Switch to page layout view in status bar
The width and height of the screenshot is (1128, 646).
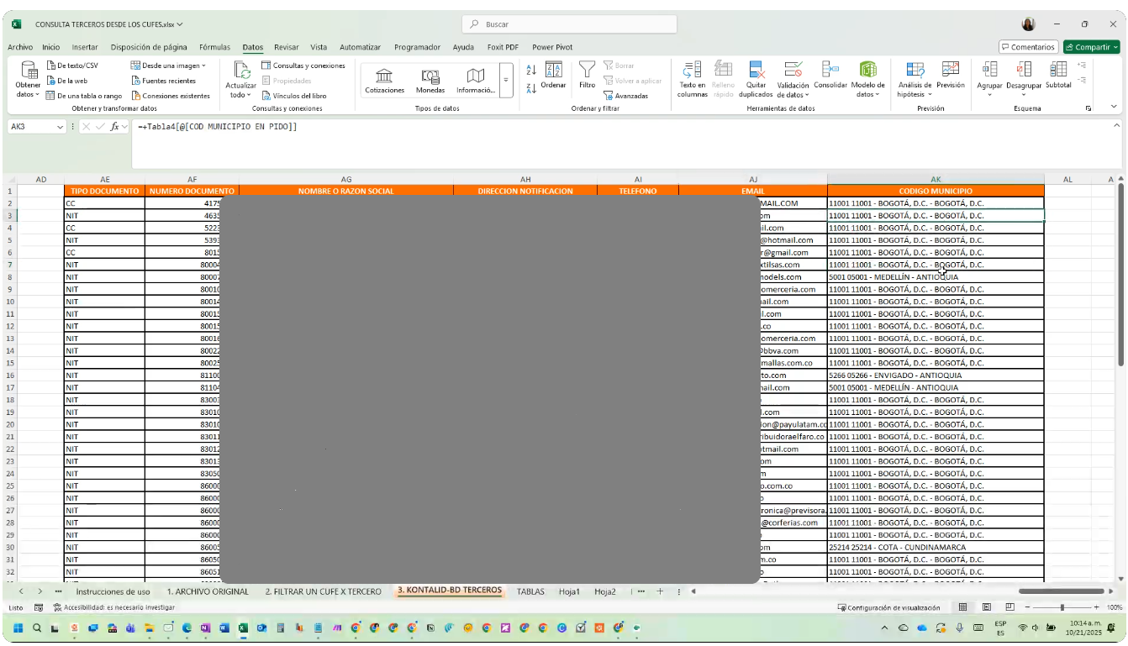987,607
